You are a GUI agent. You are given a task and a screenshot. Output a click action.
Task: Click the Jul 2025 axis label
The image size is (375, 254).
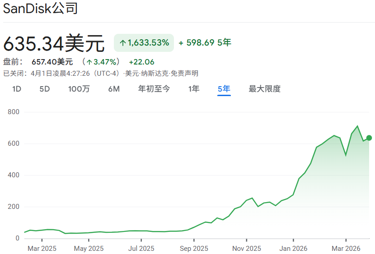[x=141, y=249]
